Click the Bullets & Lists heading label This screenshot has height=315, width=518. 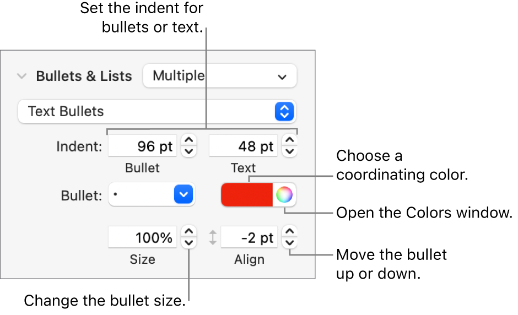pyautogui.click(x=84, y=76)
